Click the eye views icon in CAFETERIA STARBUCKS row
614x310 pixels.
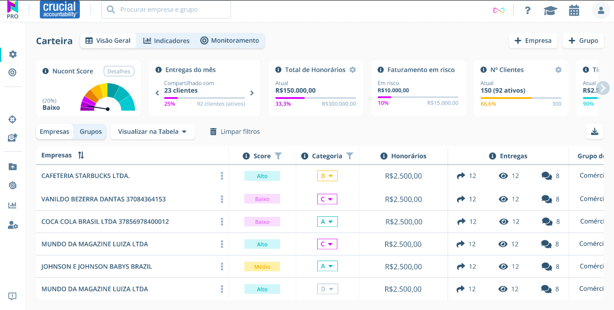(x=503, y=176)
